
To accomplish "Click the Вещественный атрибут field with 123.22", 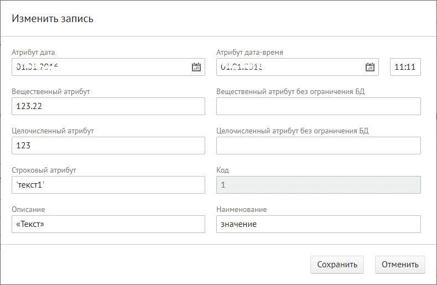I will (108, 106).
